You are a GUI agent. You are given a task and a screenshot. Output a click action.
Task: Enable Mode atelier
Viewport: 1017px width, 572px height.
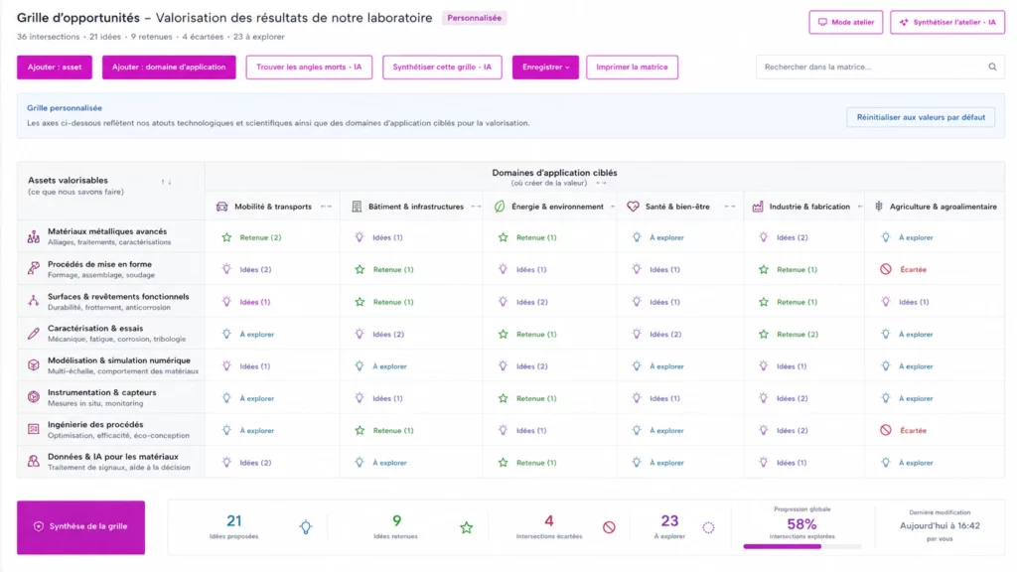[x=846, y=22]
